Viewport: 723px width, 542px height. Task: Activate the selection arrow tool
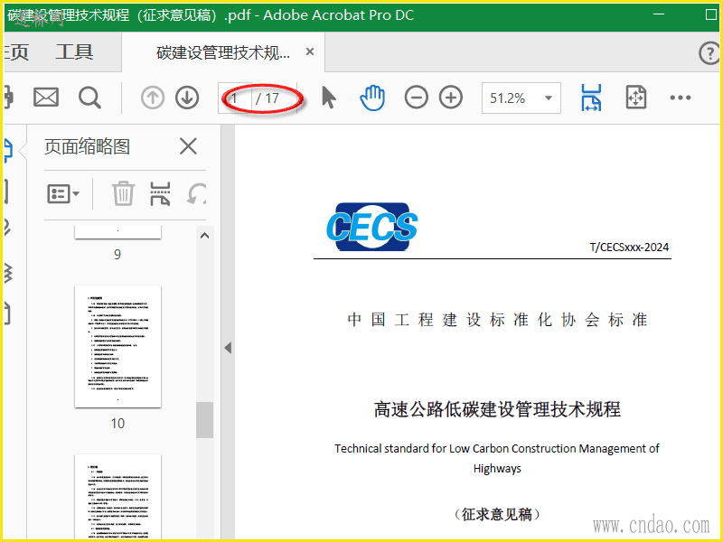pyautogui.click(x=328, y=98)
